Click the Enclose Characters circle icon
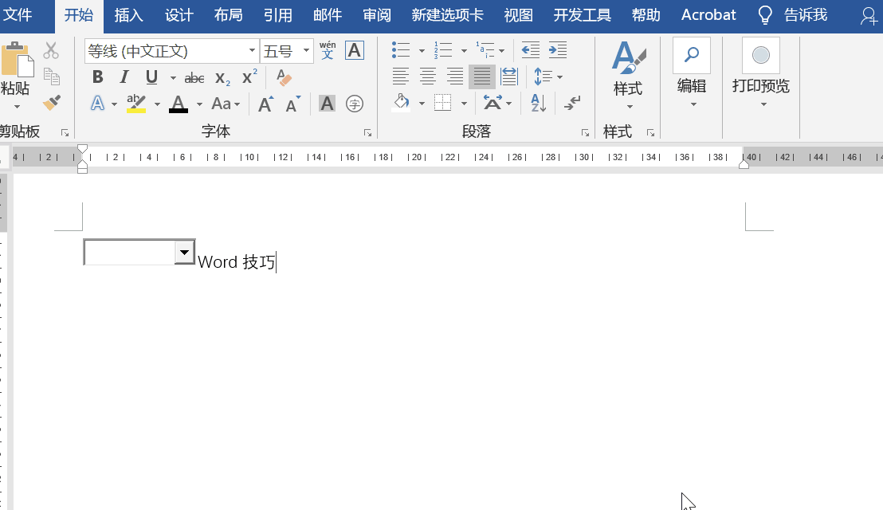The image size is (883, 510). 354,104
